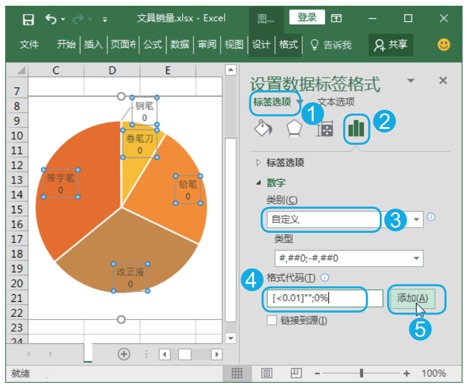Image resolution: width=466 pixels, height=388 pixels.
Task: Open the 文件 menu
Action: pyautogui.click(x=29, y=45)
